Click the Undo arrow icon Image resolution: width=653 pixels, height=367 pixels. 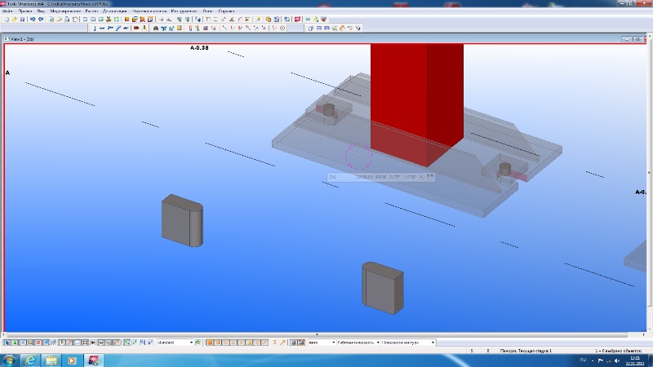[x=33, y=19]
